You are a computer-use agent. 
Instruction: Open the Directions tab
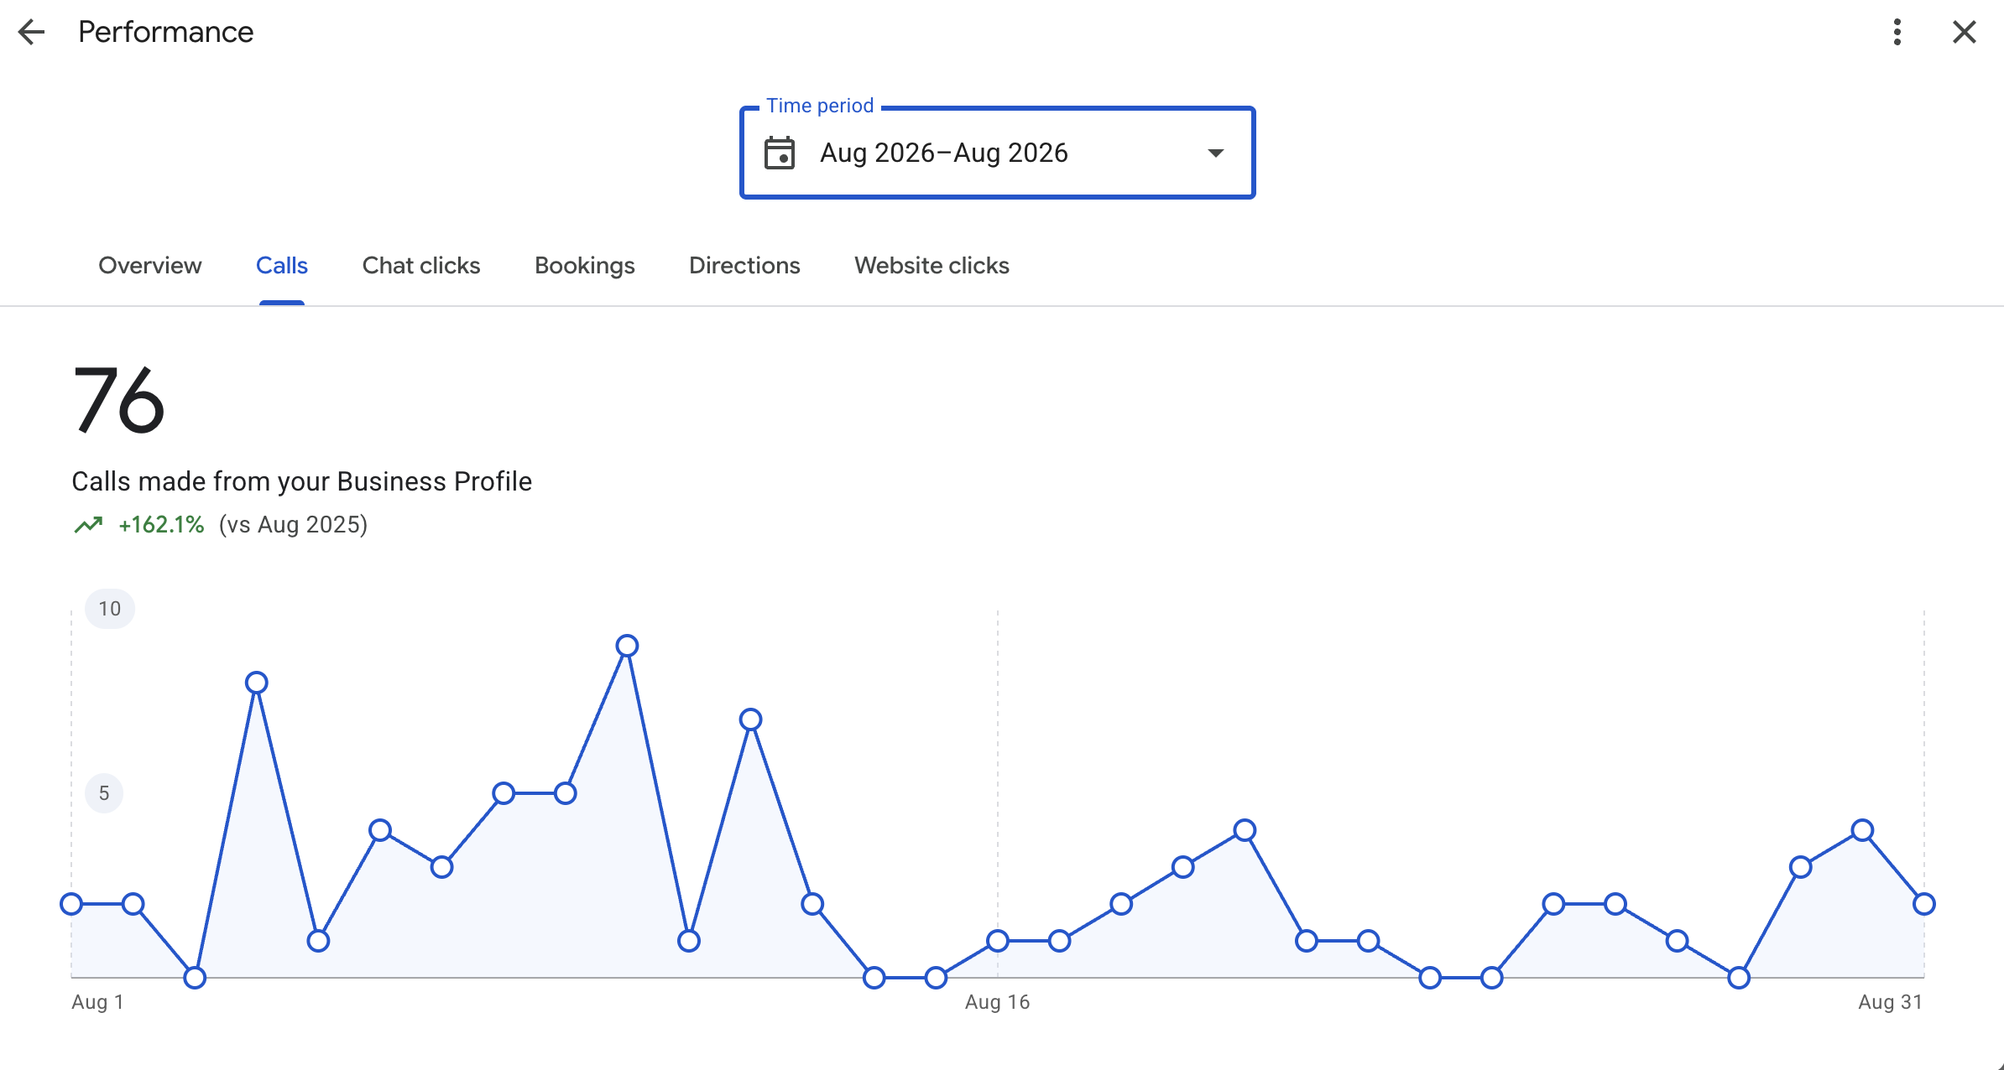tap(744, 265)
